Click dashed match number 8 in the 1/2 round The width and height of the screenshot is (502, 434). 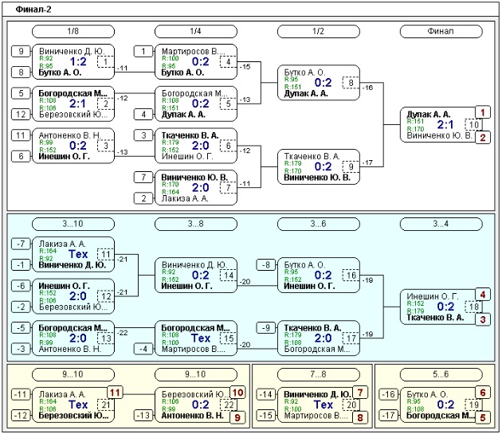coord(351,83)
